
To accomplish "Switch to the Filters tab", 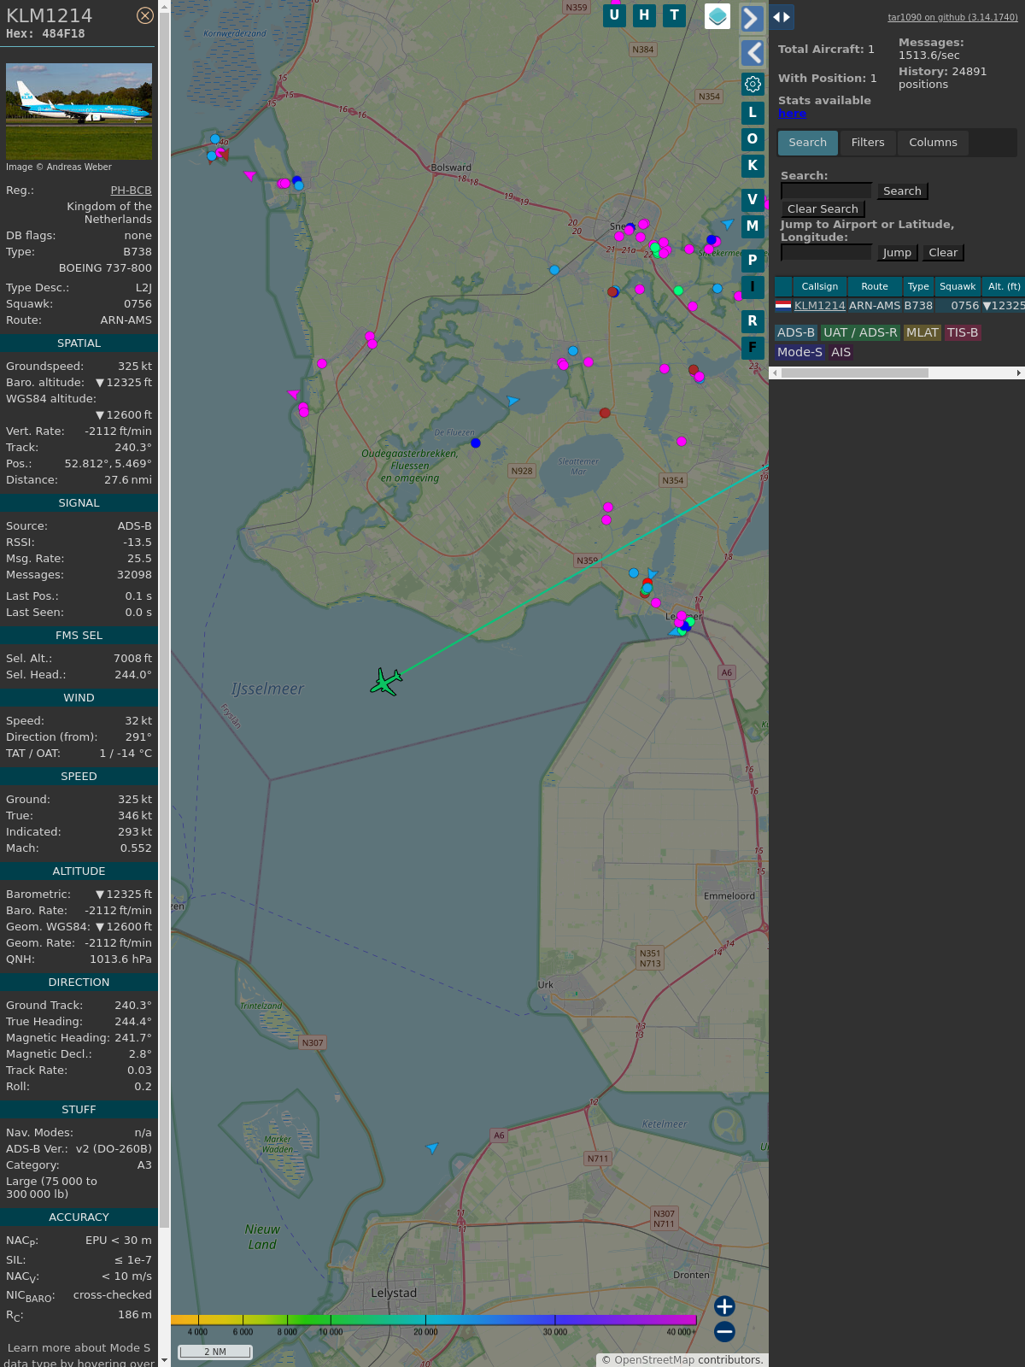I will (868, 143).
